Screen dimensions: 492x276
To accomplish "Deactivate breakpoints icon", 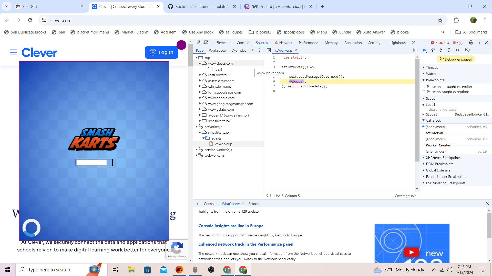I will [467, 50].
